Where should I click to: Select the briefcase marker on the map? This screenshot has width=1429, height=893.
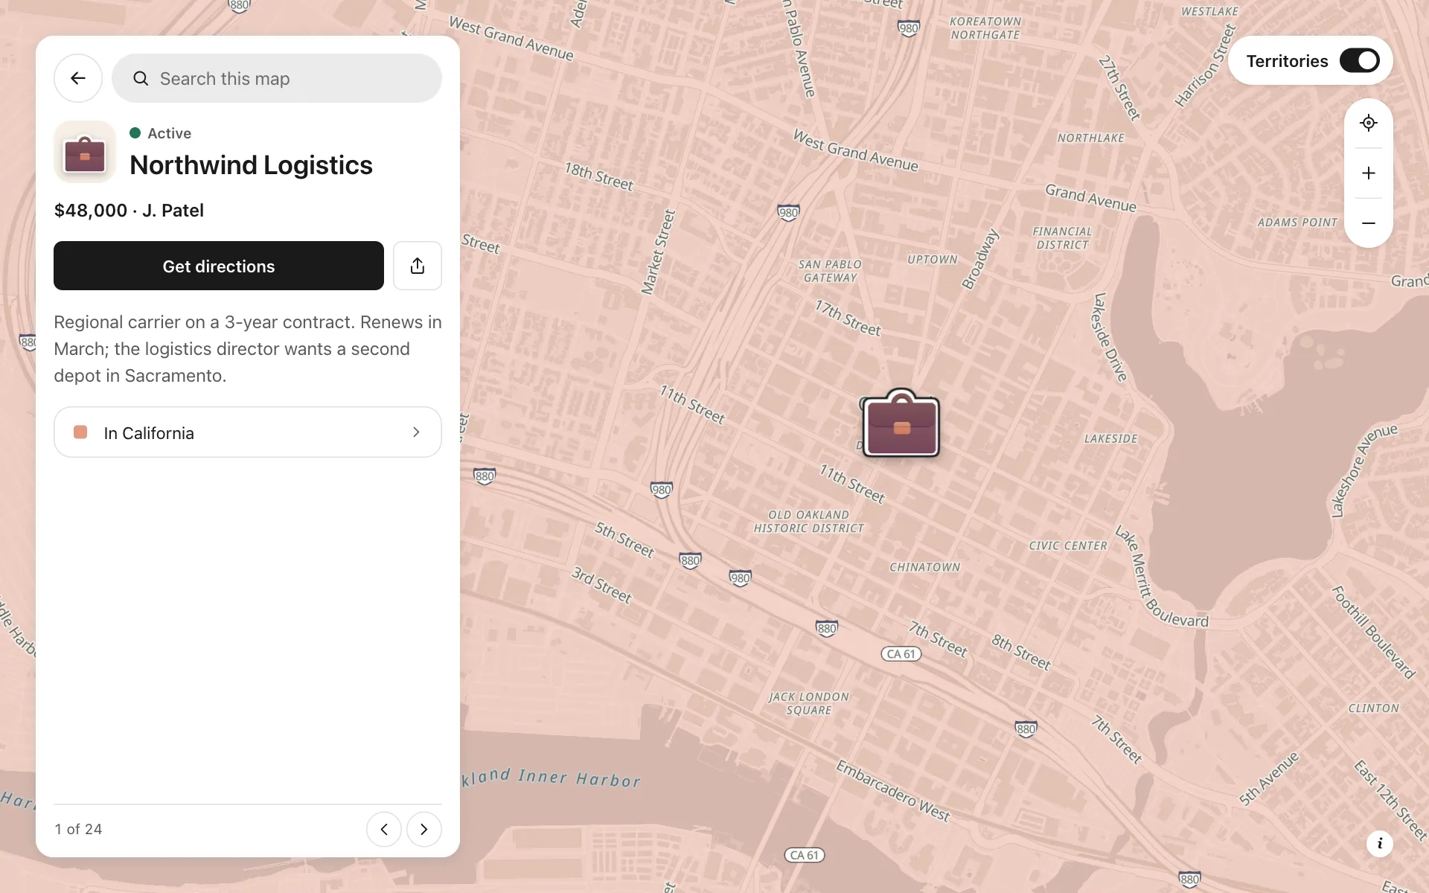[901, 424]
